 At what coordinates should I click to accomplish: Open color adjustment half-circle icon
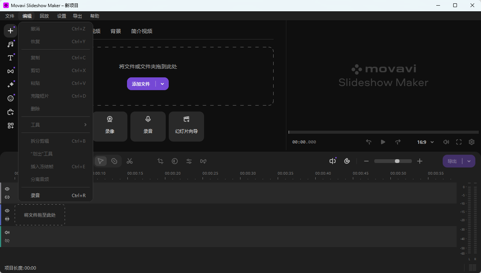[x=175, y=161]
